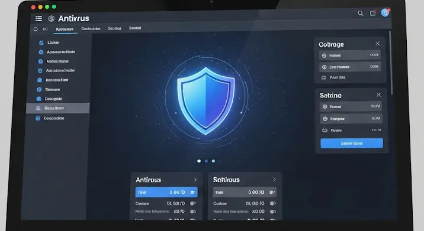The height and width of the screenshot is (231, 424).
Task: Open the user avatar profile icon
Action: tap(385, 12)
